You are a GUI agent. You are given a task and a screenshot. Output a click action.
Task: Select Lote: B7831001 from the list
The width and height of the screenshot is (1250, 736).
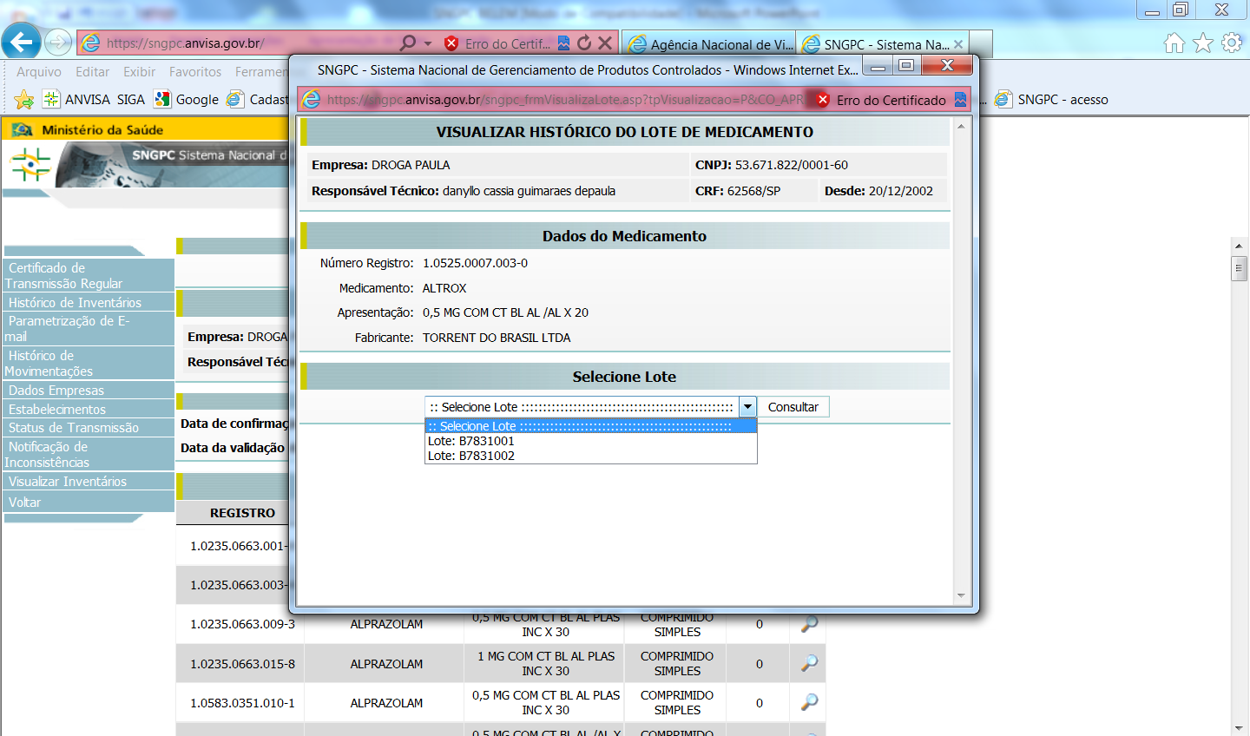590,441
